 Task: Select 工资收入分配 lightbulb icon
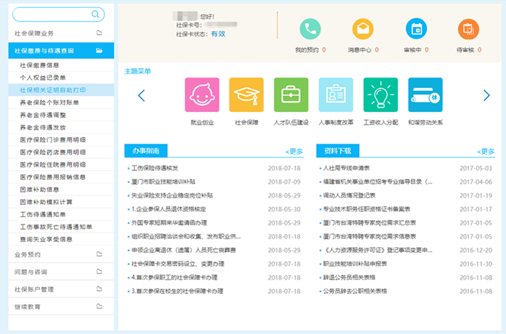click(381, 95)
